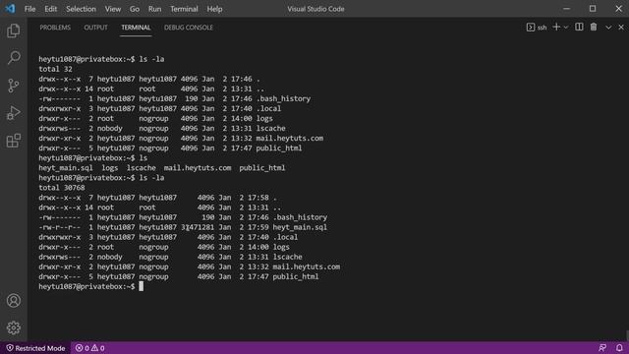629x354 pixels.
Task: Open the View menu
Action: (x=113, y=9)
